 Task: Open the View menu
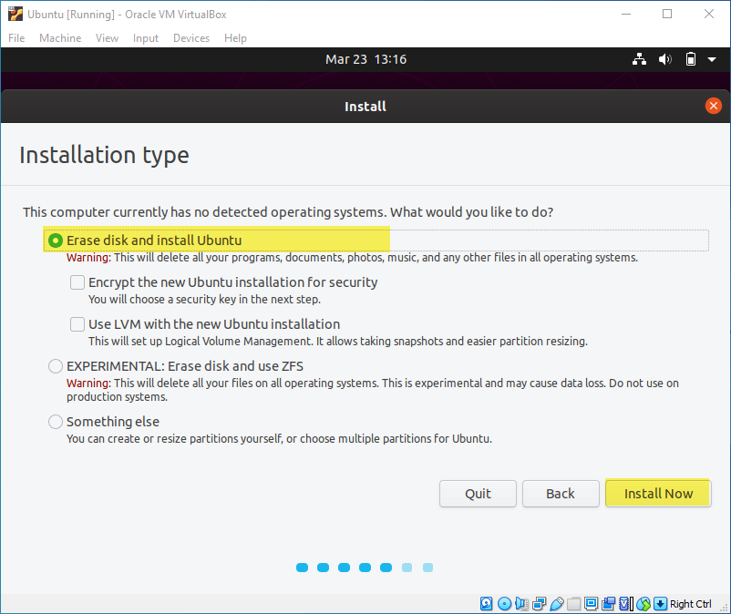(107, 38)
